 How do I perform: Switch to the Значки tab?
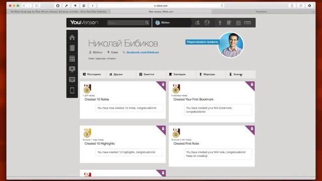point(240,74)
